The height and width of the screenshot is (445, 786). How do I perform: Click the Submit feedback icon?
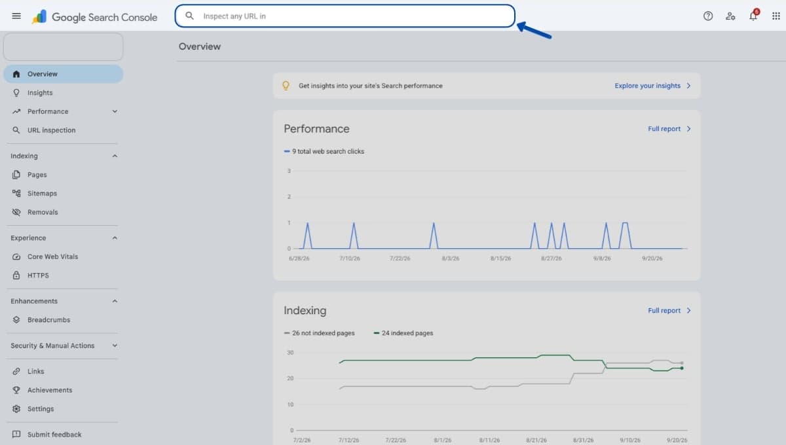[x=16, y=435]
